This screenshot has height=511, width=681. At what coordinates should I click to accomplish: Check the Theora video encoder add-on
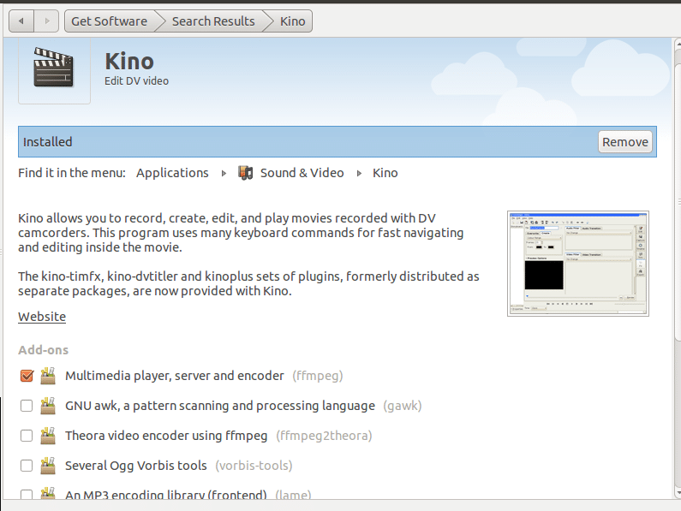27,436
